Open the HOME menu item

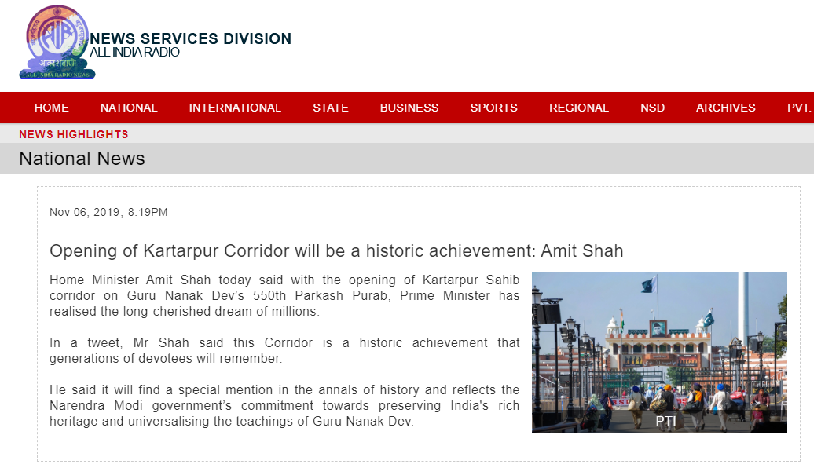[x=52, y=108]
